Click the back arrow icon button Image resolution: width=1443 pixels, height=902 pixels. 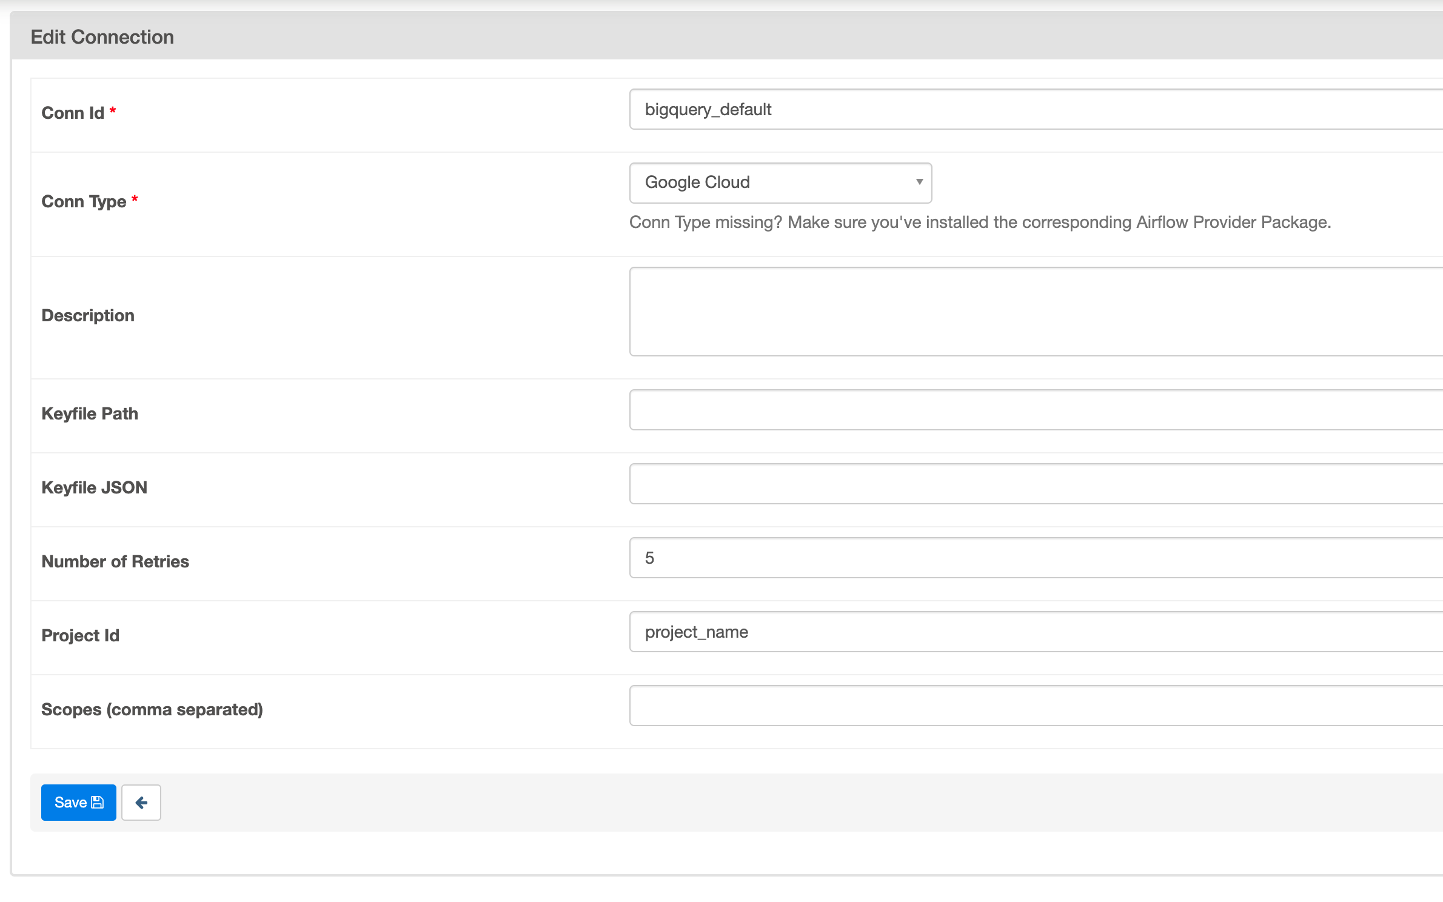(141, 802)
